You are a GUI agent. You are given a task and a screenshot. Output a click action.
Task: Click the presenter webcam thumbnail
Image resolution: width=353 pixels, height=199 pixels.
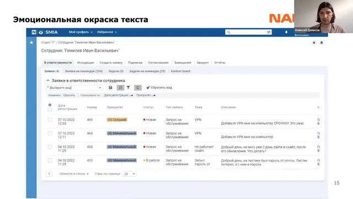tap(324, 17)
